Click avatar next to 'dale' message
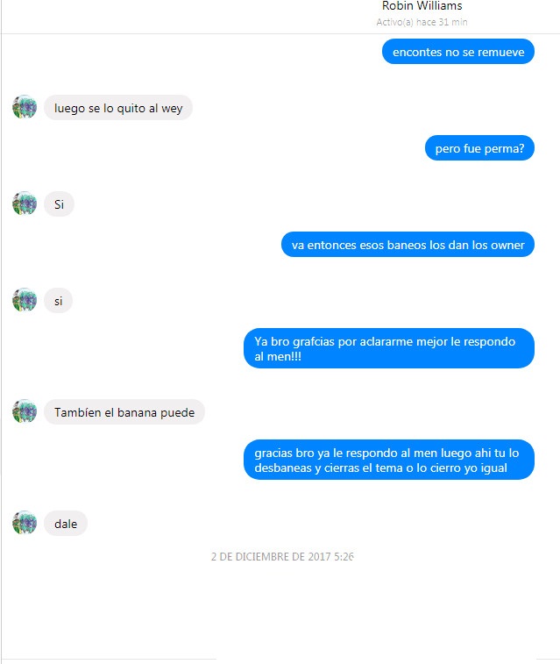This screenshot has width=560, height=664. (x=25, y=523)
